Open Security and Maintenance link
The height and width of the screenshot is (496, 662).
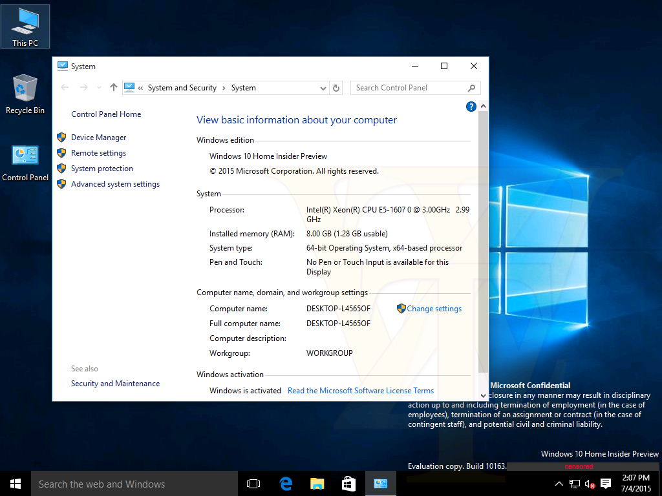[x=115, y=384]
